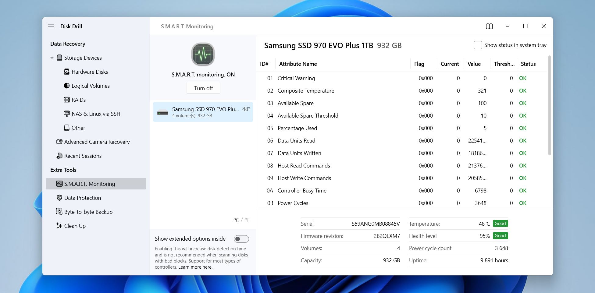Open Advanced Camera Recovery
Image resolution: width=595 pixels, height=293 pixels.
click(x=97, y=142)
